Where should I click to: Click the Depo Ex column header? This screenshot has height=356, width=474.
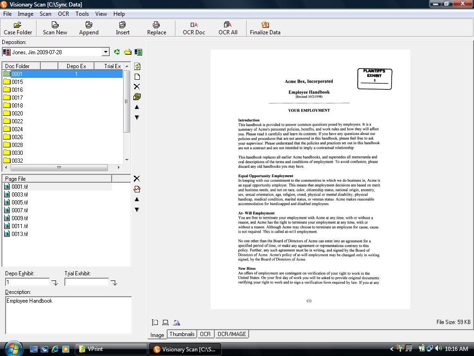(x=76, y=66)
